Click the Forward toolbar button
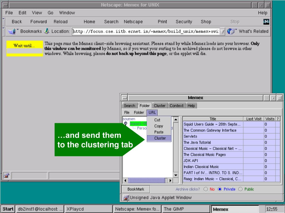This screenshot has height=213, width=285. 38,22
